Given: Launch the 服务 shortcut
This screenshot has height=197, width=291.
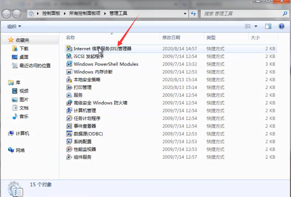Looking at the screenshot, I should [79, 95].
